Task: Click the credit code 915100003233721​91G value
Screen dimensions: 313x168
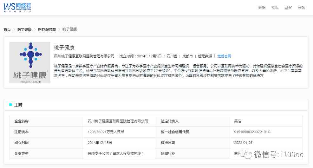Action: click(x=252, y=132)
